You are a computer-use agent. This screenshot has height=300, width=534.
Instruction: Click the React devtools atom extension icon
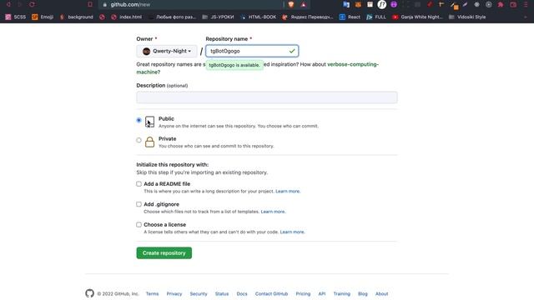click(476, 4)
